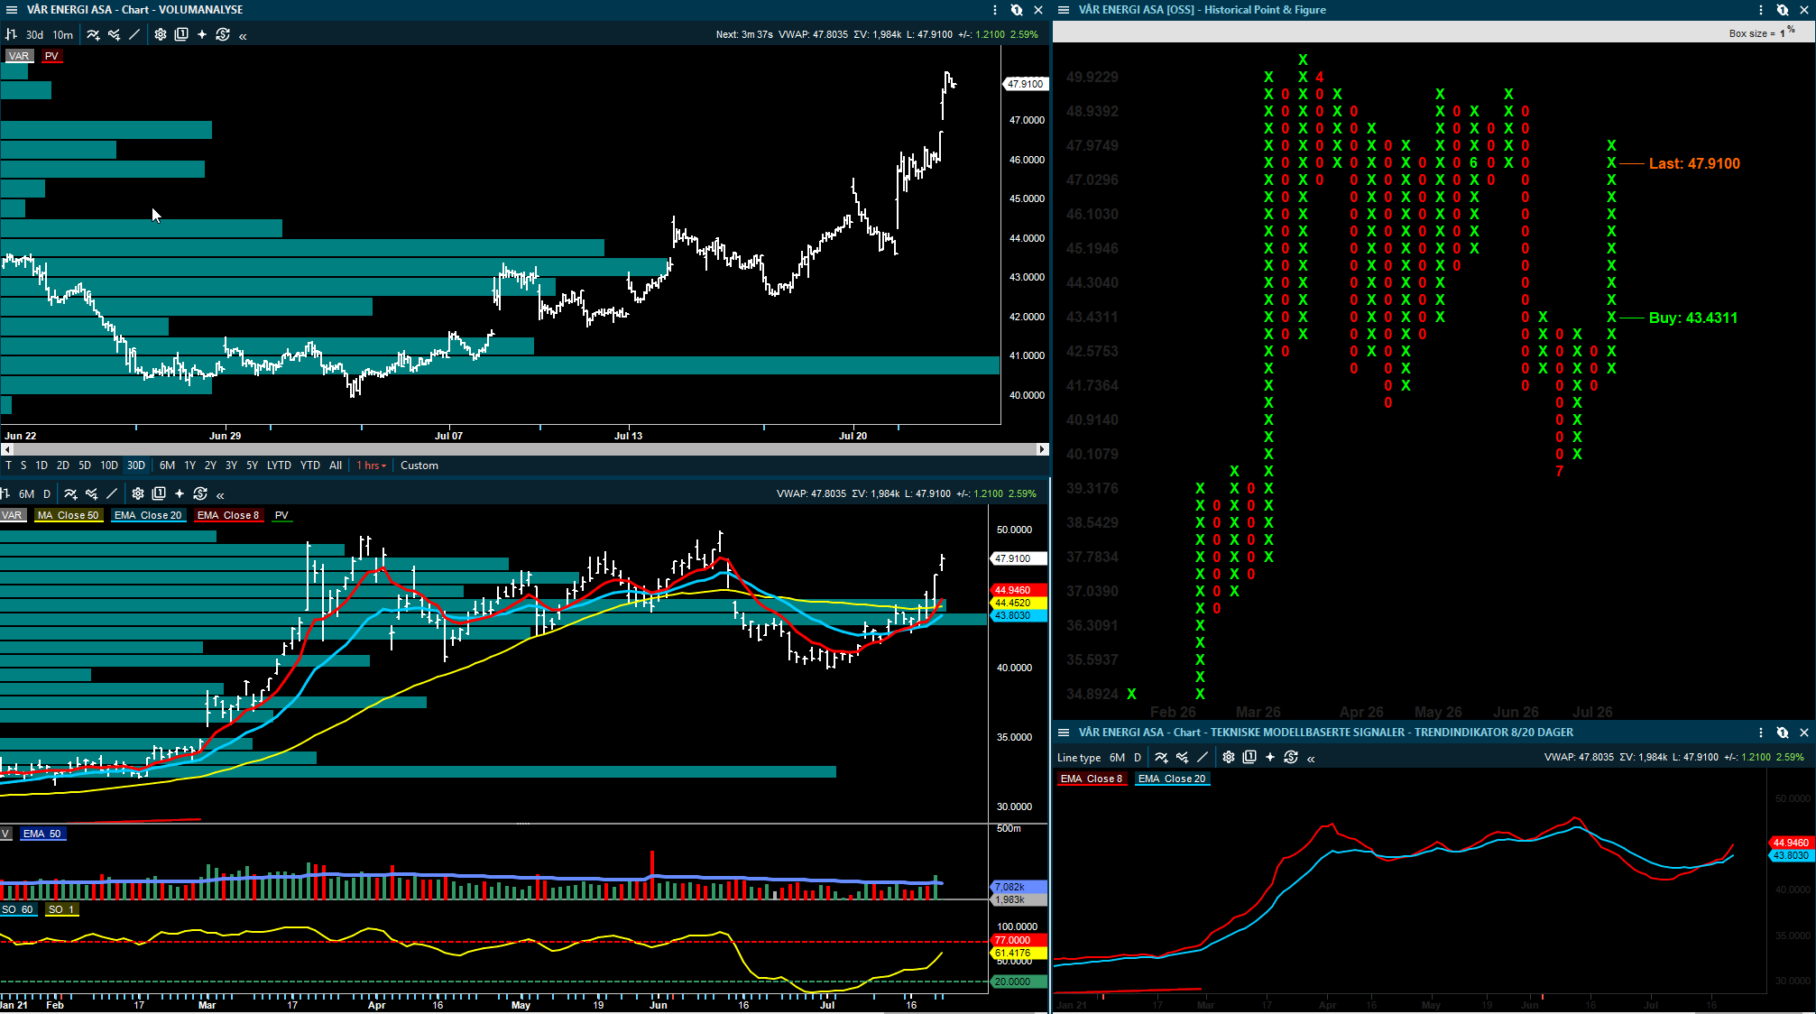1816x1014 pixels.
Task: Toggle EMA Close 8 legend in TRENDINDIKATOR chart
Action: point(1092,779)
